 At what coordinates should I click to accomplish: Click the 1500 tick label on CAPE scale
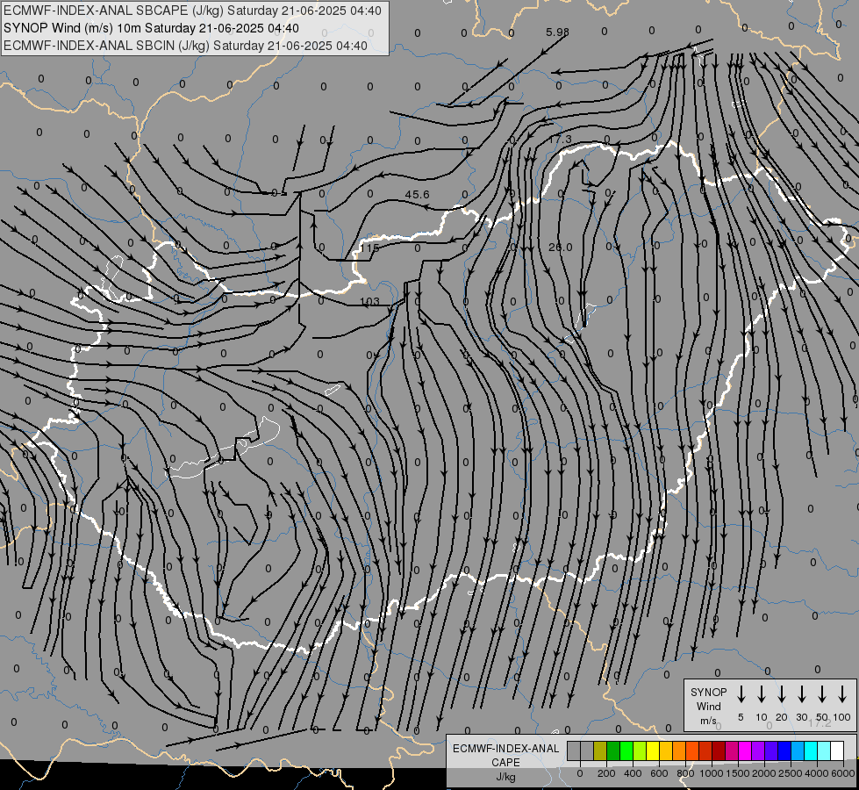tap(738, 773)
